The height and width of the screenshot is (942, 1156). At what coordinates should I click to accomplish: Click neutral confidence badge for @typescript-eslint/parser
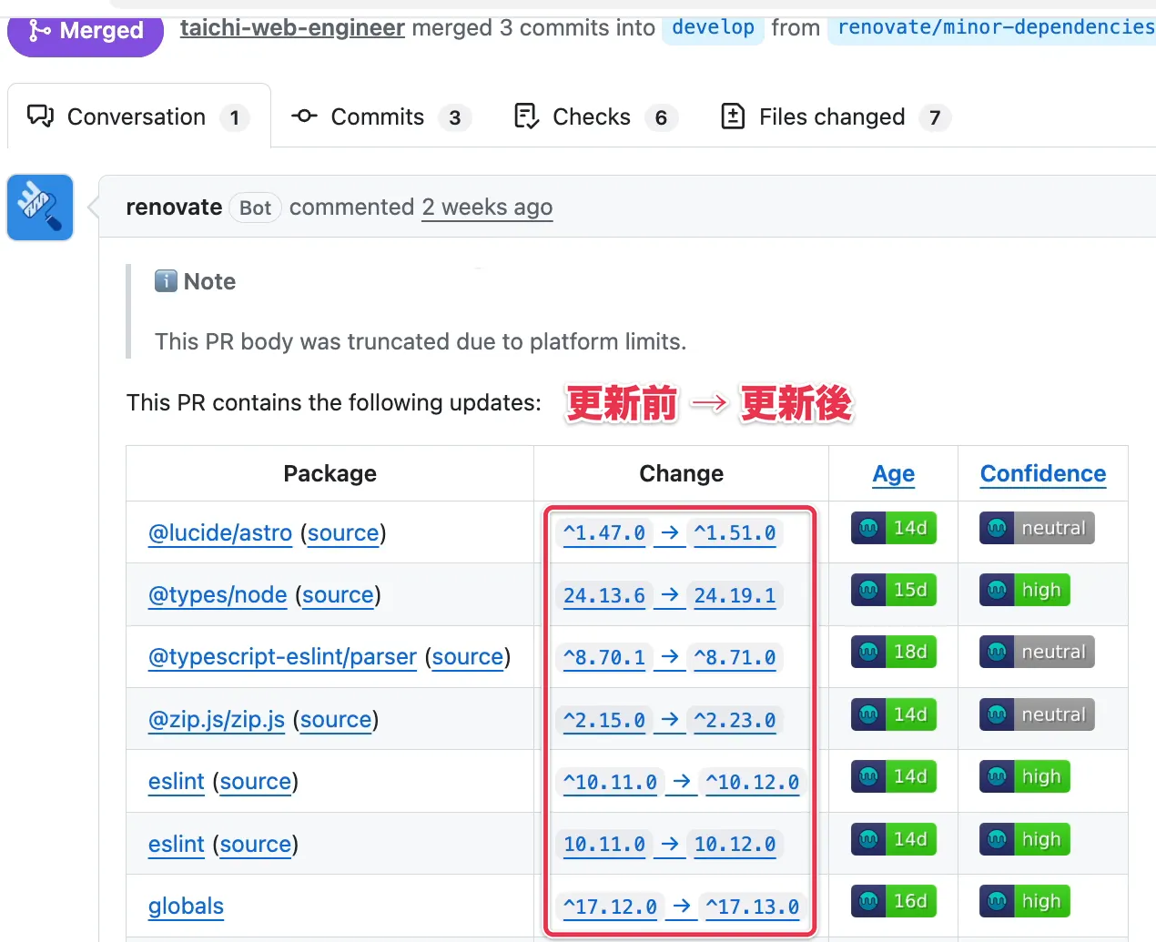point(1037,652)
